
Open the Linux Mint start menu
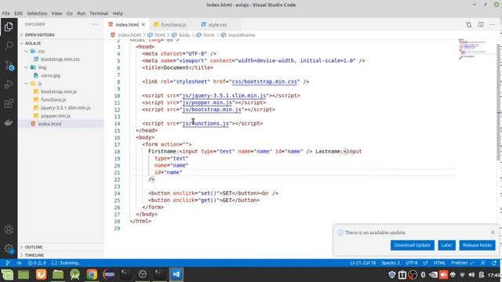click(x=7, y=275)
